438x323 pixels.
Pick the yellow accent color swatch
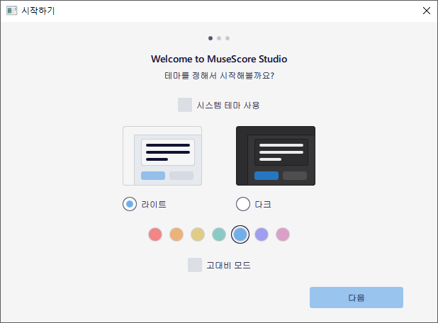(198, 234)
